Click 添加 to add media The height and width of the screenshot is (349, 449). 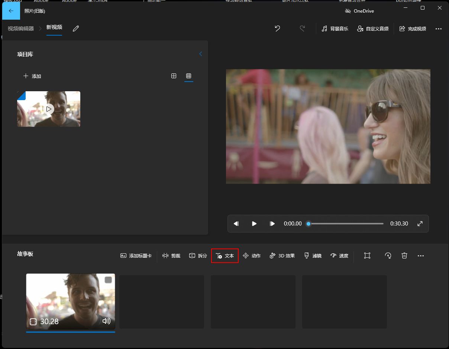32,76
